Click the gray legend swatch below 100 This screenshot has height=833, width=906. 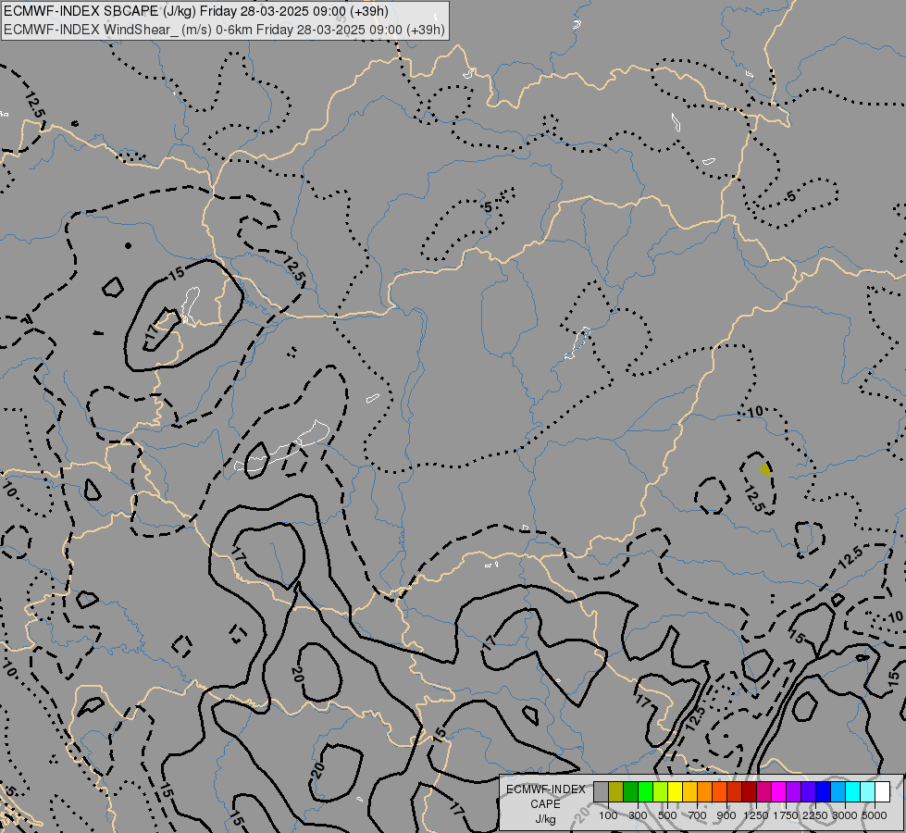tap(601, 792)
